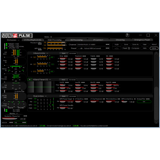This screenshot has height=160, width=160.
Task: Open the Threshold three-dots menu
Action: tap(84, 56)
